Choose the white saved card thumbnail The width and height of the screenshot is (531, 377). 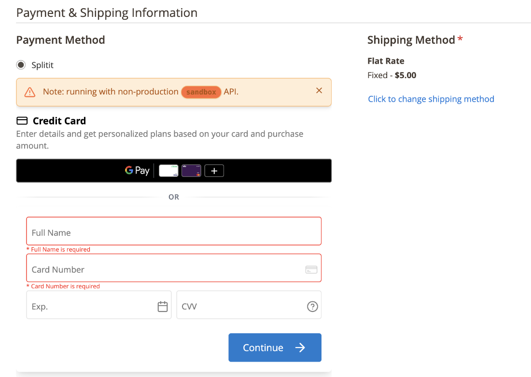168,171
